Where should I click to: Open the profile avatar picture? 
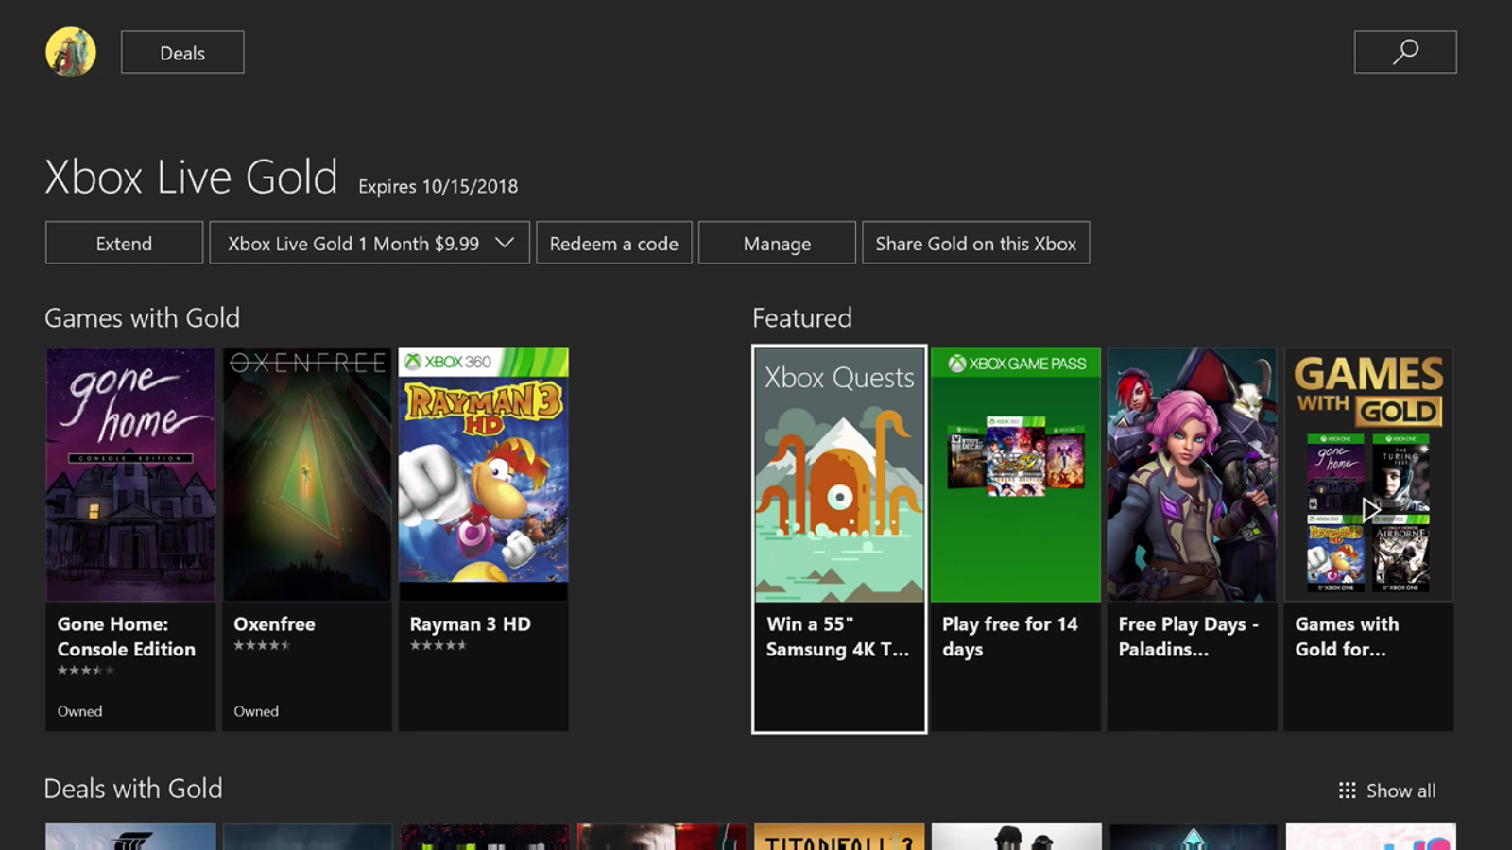(71, 52)
